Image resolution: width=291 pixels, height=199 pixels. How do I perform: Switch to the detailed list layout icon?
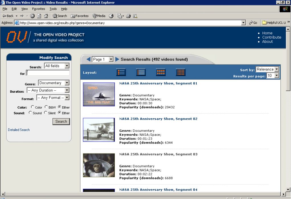coord(121,72)
